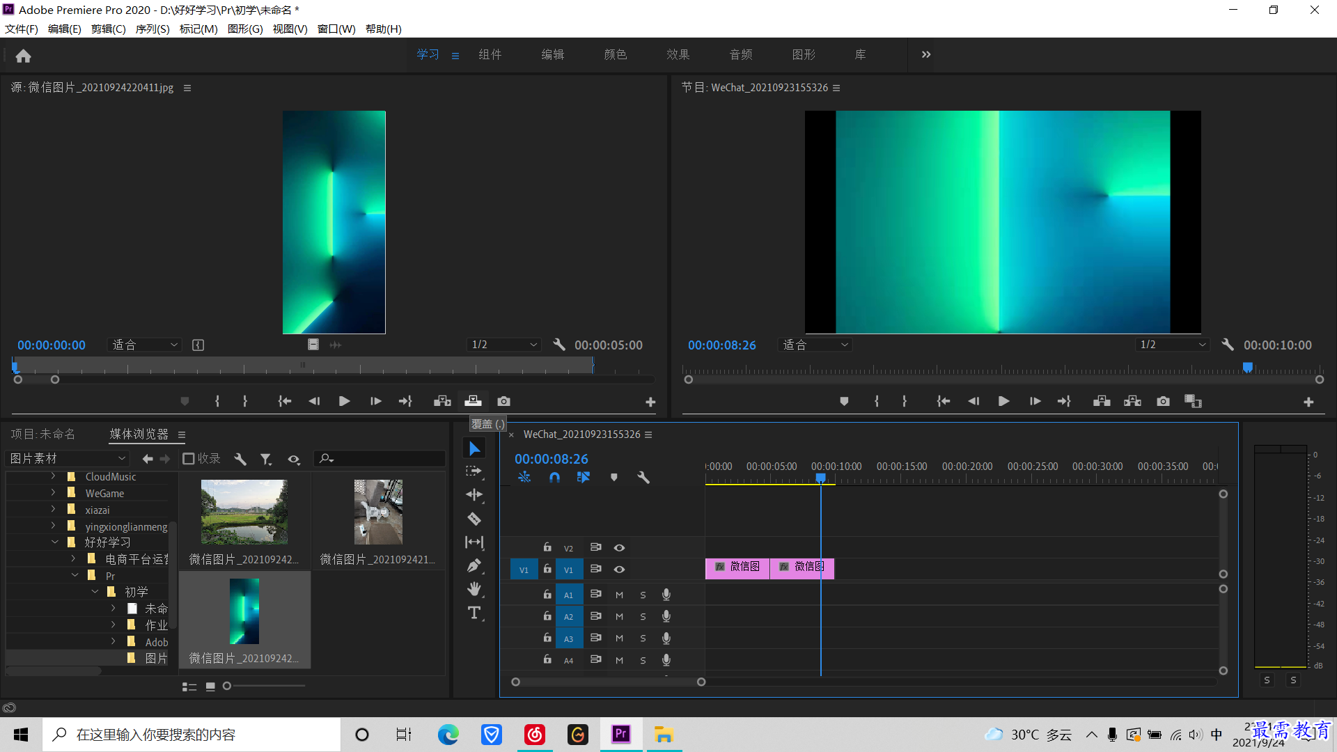Open Source monitor settings wrench
The width and height of the screenshot is (1337, 752).
click(x=559, y=345)
